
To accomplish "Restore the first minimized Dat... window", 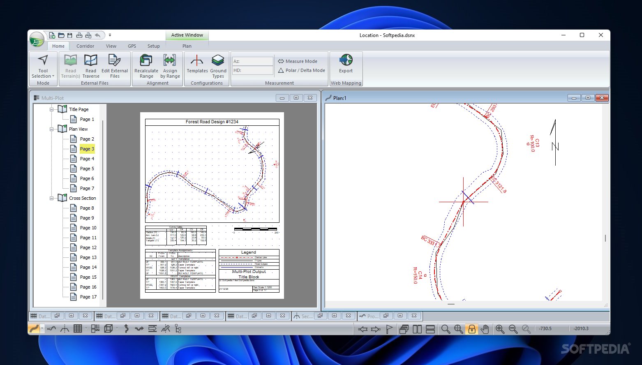I will coord(57,316).
